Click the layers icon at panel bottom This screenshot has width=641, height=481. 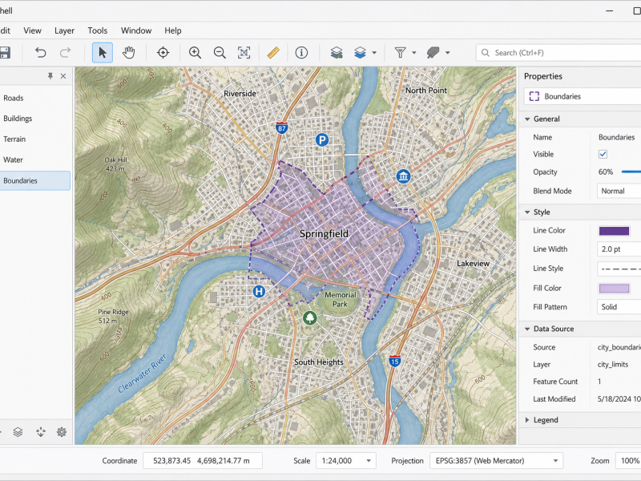[x=18, y=432]
